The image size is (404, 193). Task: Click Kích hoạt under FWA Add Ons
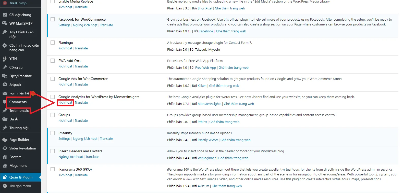click(x=65, y=66)
